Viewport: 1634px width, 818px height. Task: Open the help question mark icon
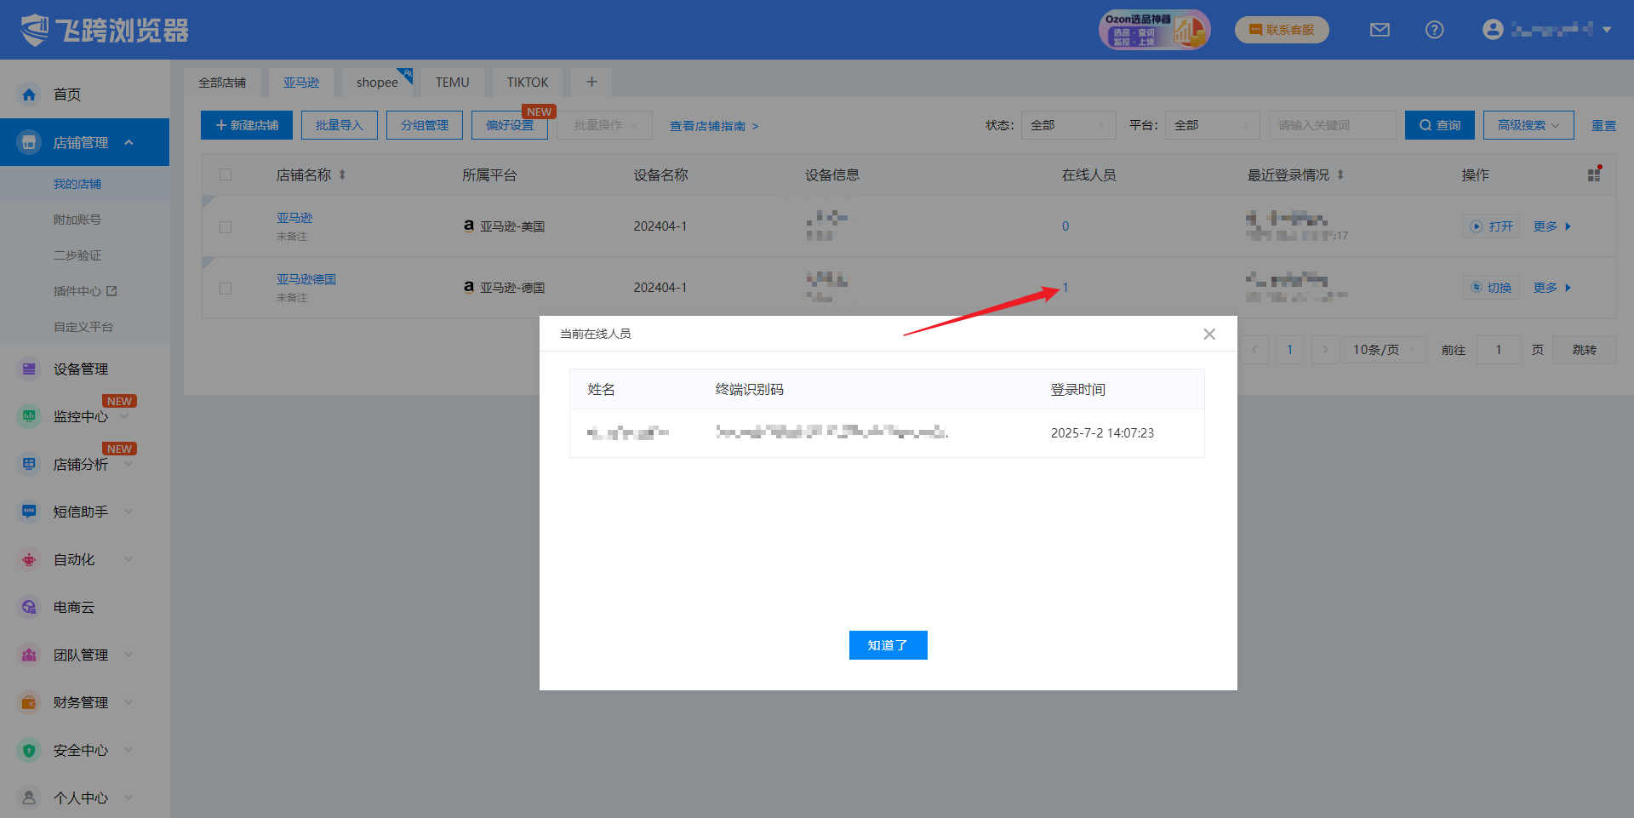[x=1434, y=30]
